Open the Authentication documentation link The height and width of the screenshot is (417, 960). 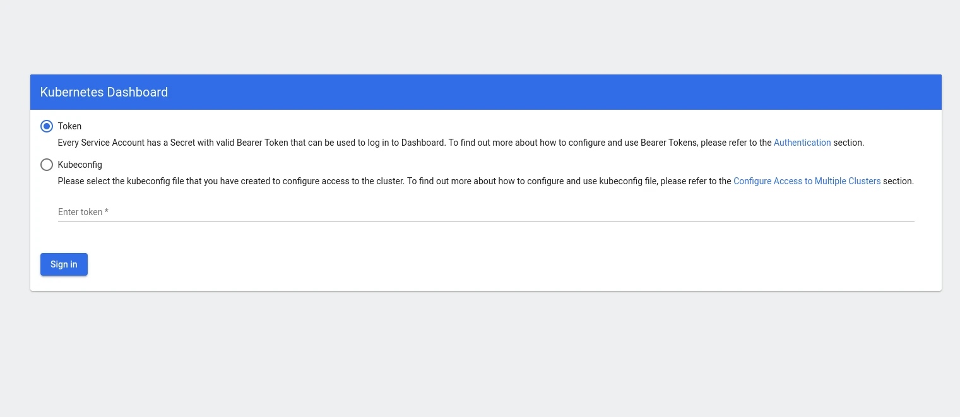pos(802,143)
